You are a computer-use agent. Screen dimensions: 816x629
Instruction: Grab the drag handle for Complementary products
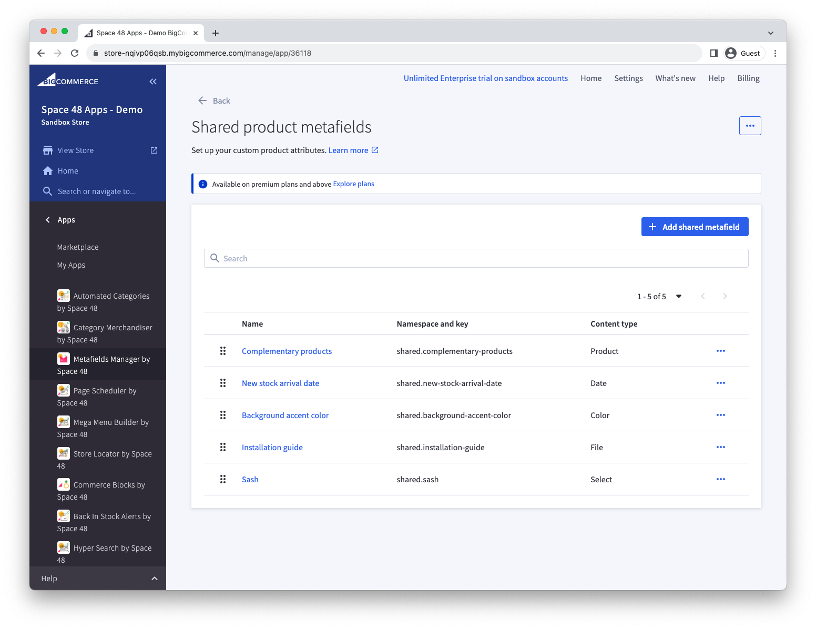pos(223,351)
